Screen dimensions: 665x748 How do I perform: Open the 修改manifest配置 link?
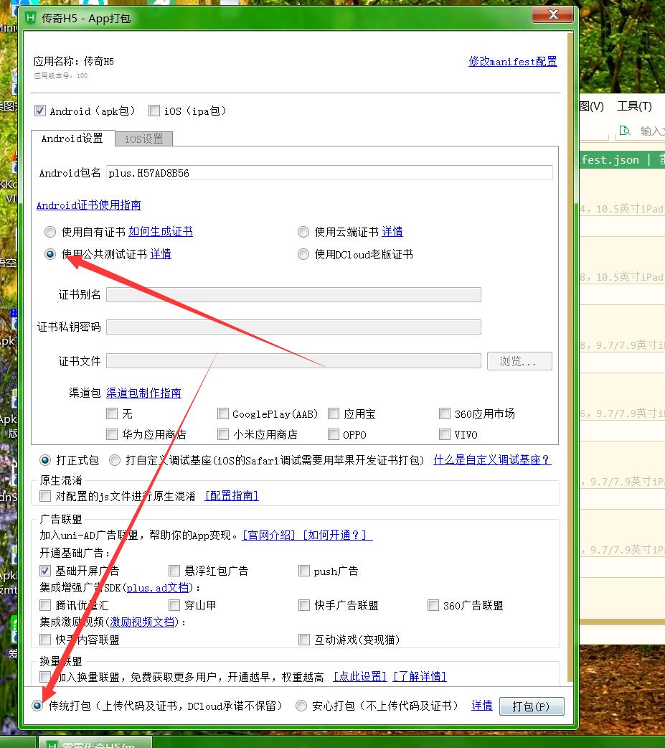pos(512,62)
